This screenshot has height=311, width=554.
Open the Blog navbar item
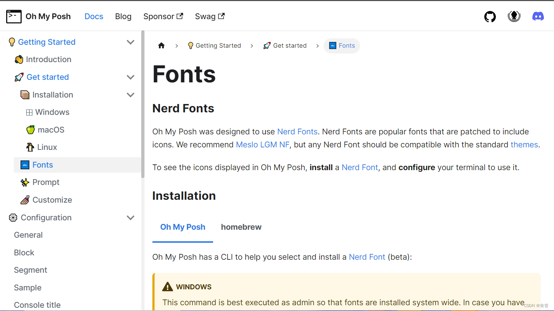(x=123, y=17)
